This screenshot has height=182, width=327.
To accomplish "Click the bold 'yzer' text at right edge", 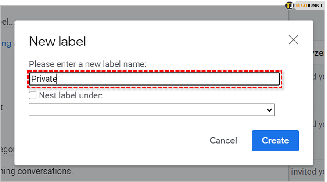I will (x=320, y=53).
